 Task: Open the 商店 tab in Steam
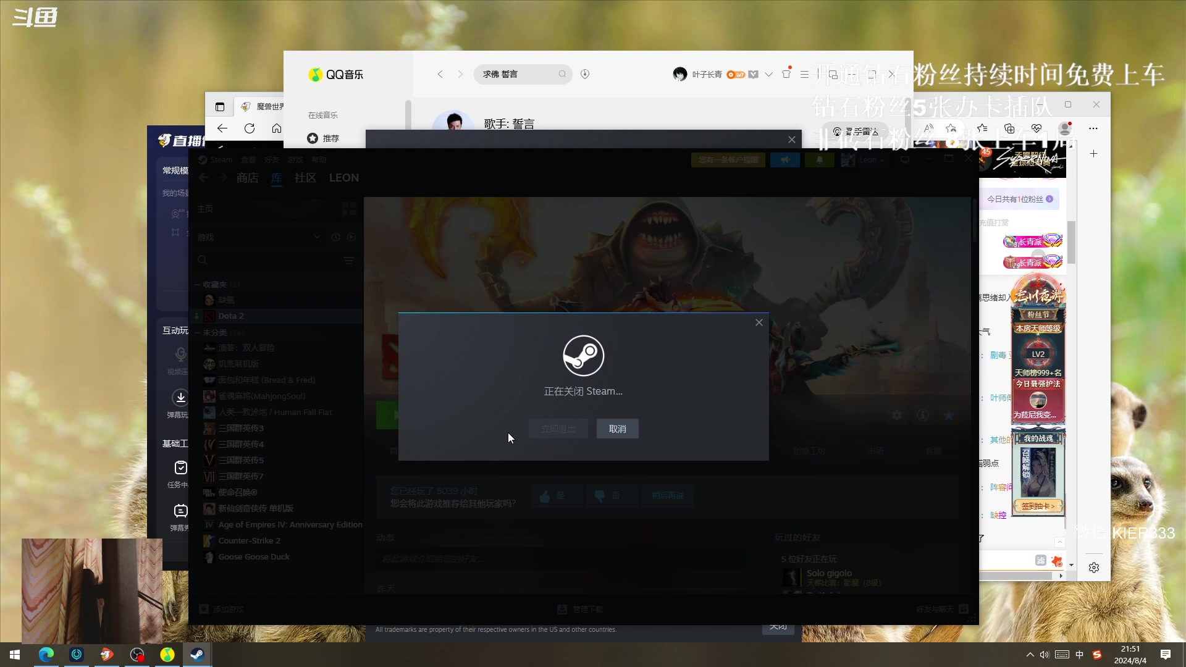(x=247, y=178)
